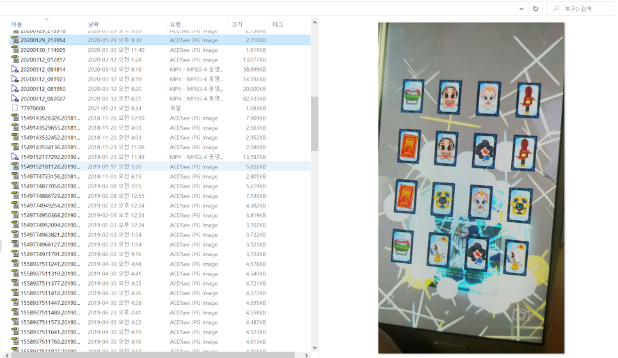Click the MP4 icon of 1549152177292.20190...
The image size is (618, 358).
click(15, 157)
